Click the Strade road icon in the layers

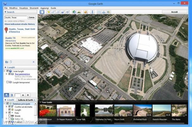12,116
